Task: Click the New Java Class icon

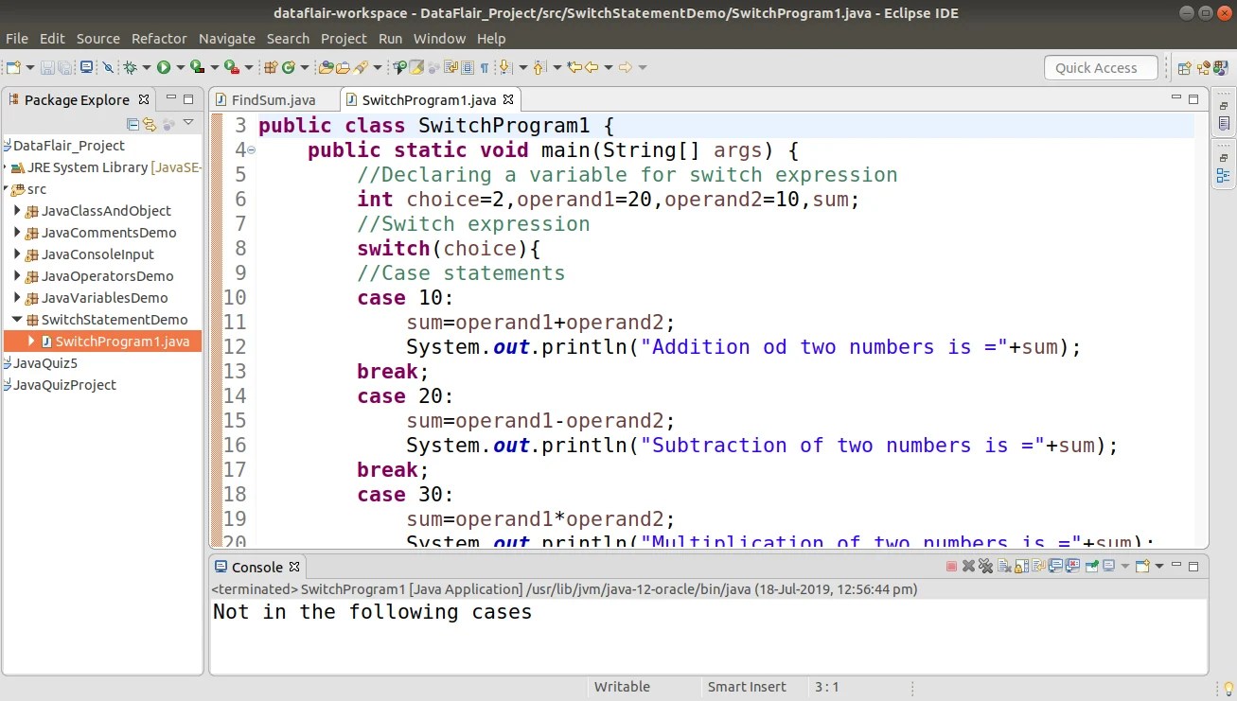Action: 288,67
